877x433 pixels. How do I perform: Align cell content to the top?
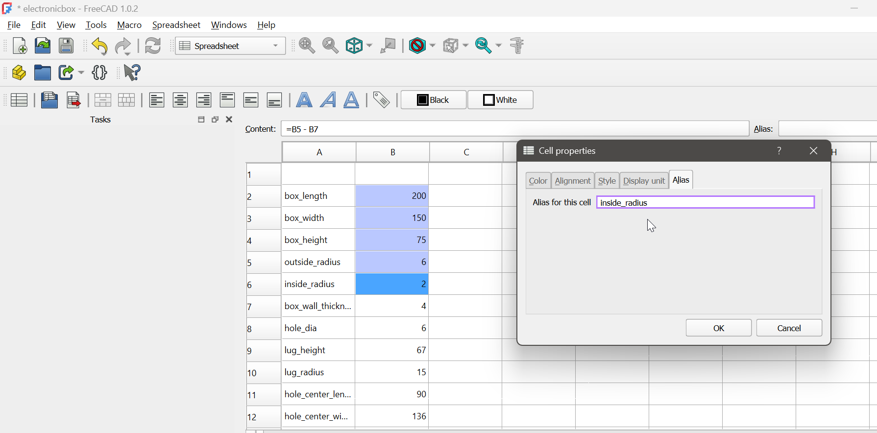227,100
